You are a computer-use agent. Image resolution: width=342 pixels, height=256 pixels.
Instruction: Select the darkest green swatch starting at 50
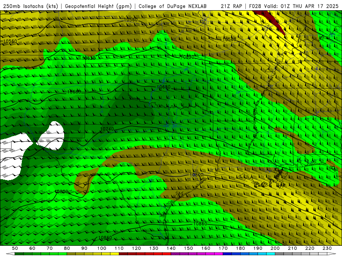19,254
